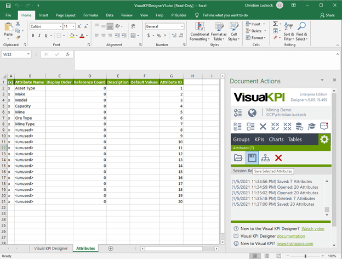Click the Save Selected Attributes floppy icon
Screen dimensions: 342x259
tap(252, 157)
